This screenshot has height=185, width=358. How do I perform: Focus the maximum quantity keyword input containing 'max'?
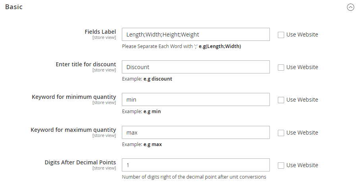(x=196, y=133)
